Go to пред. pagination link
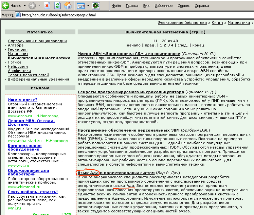 click(x=150, y=45)
